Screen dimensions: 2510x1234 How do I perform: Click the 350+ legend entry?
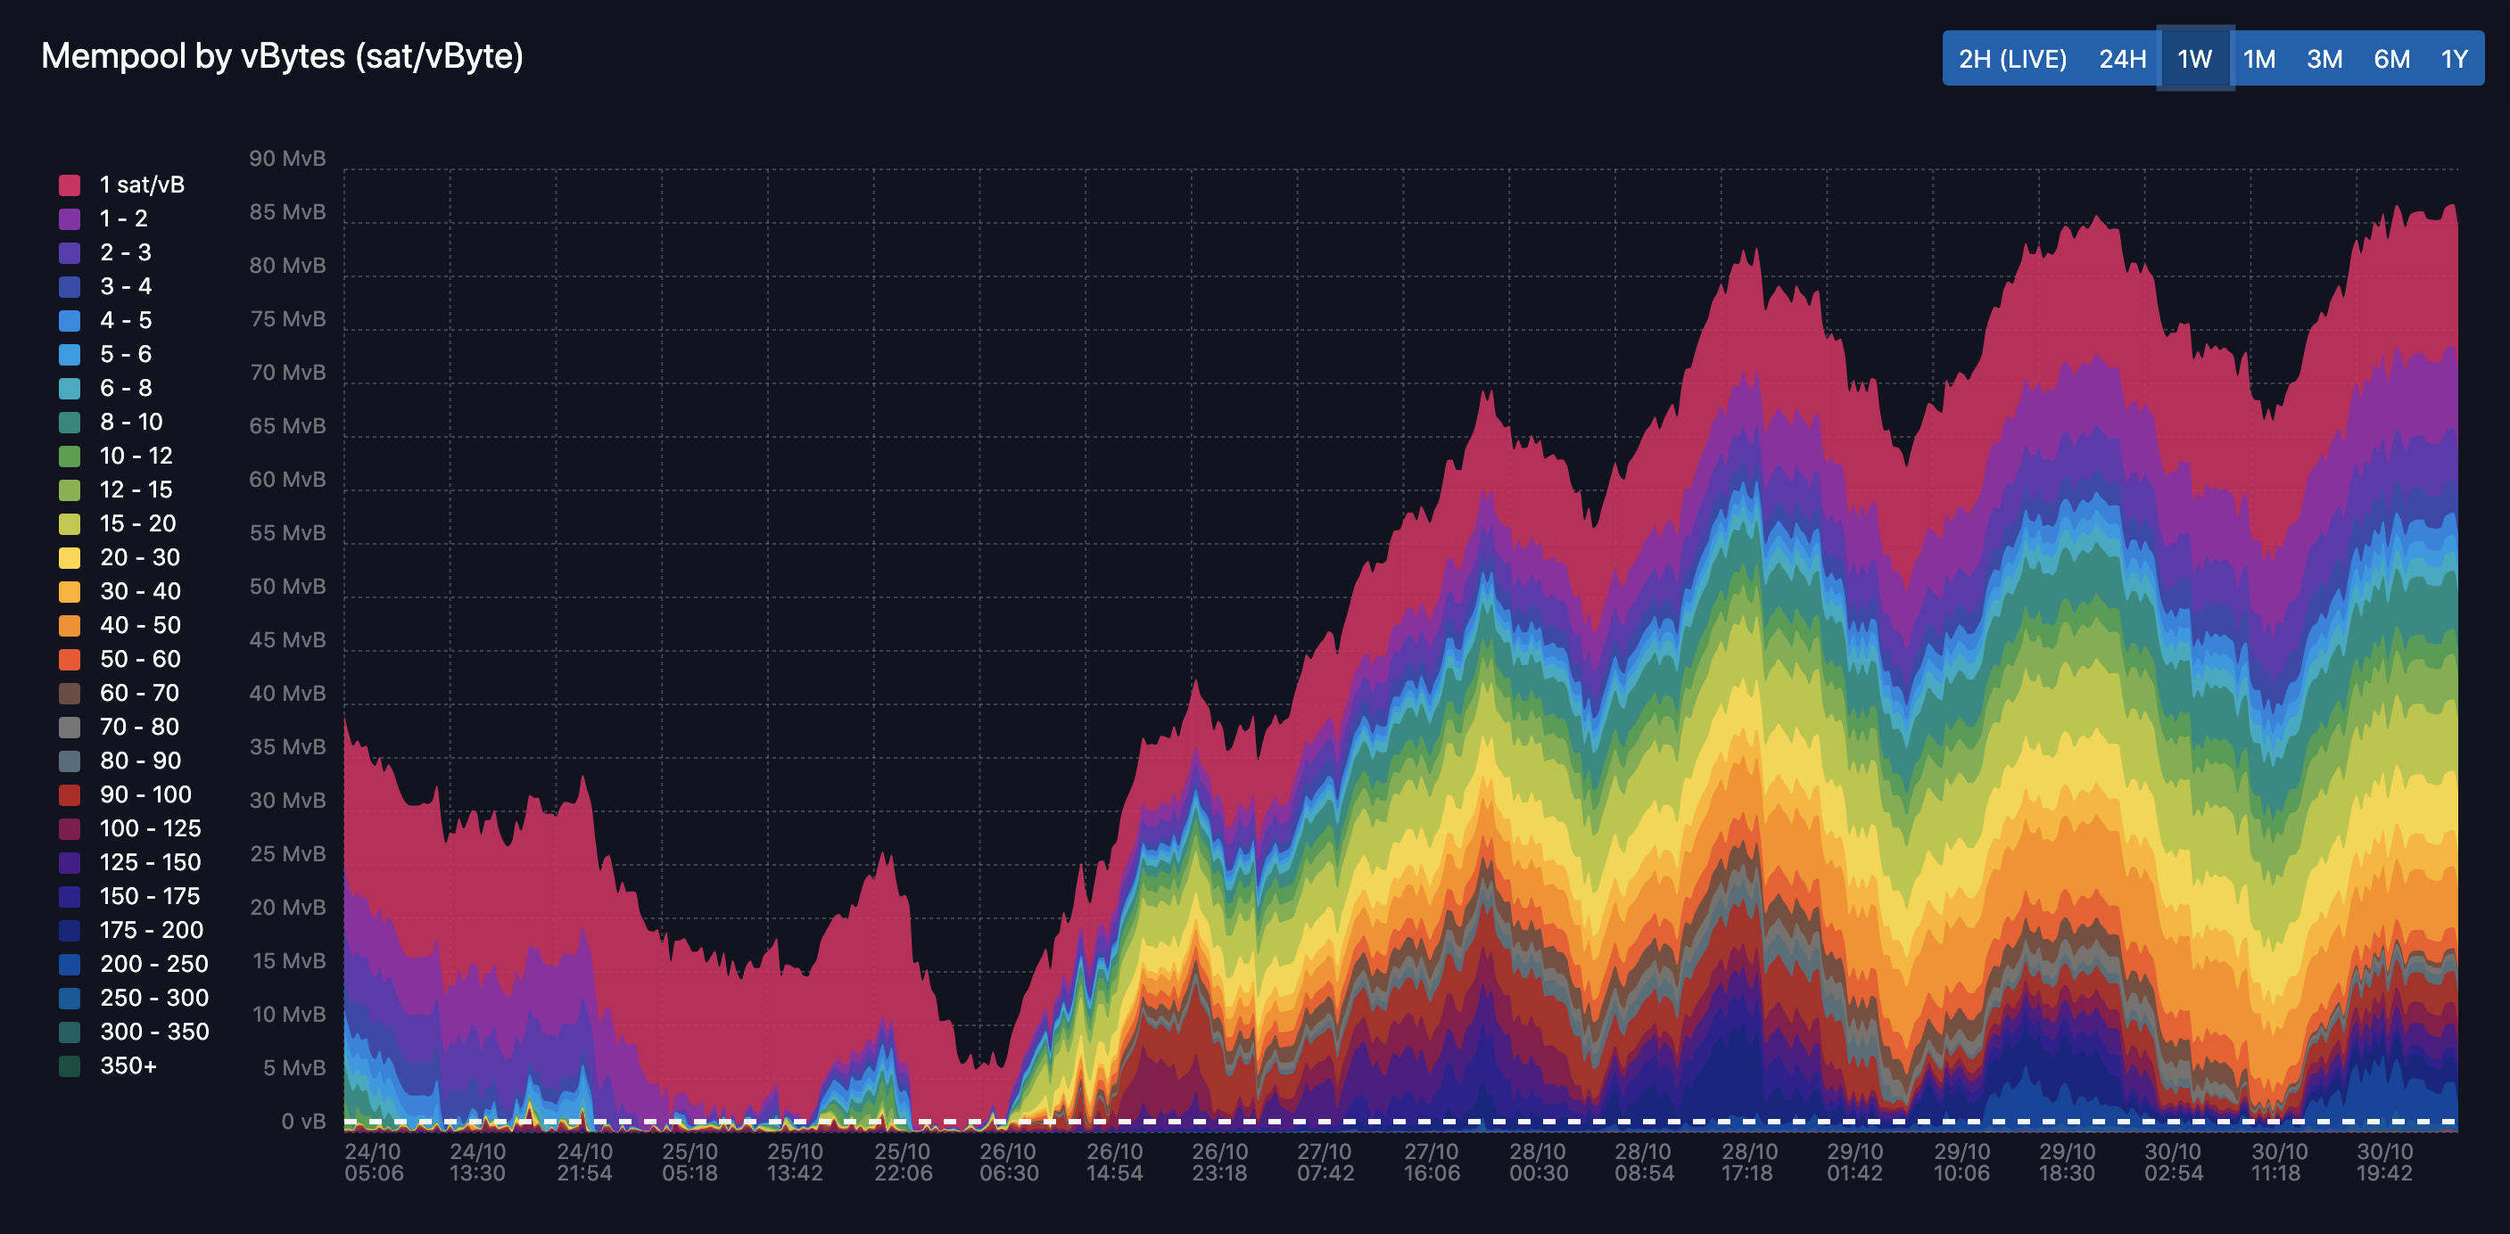(108, 1065)
